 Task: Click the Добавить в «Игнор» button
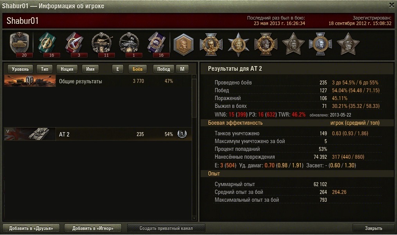tap(93, 228)
